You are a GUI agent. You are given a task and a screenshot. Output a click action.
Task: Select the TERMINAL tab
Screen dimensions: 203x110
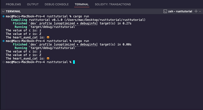82,4
